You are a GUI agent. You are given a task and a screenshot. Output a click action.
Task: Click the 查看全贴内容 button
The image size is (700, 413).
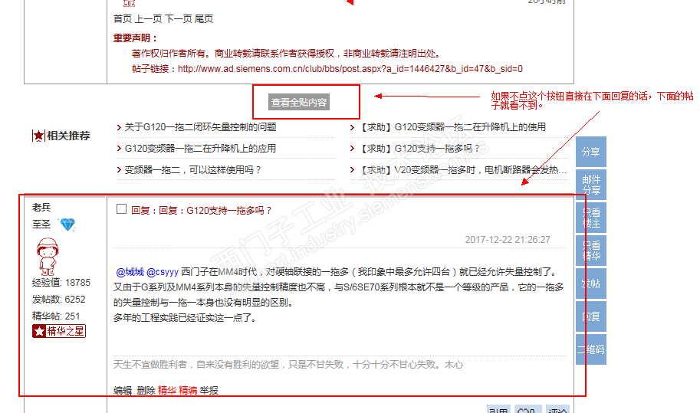[x=299, y=102]
